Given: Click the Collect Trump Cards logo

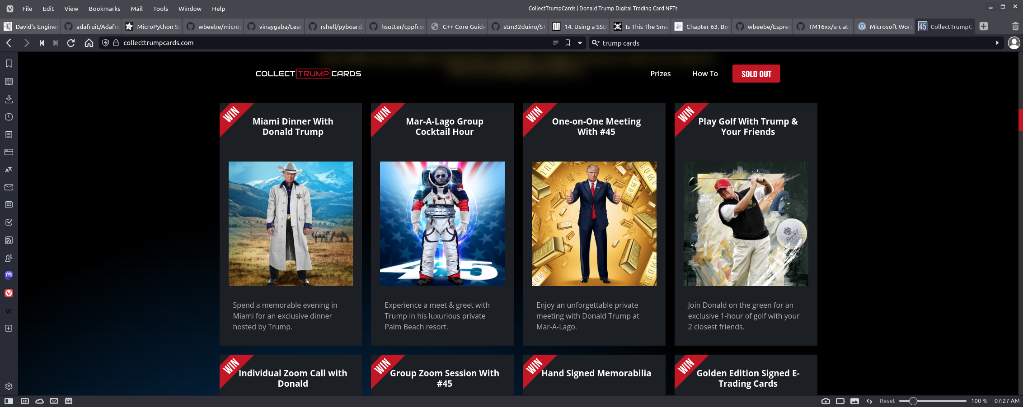Looking at the screenshot, I should tap(308, 74).
